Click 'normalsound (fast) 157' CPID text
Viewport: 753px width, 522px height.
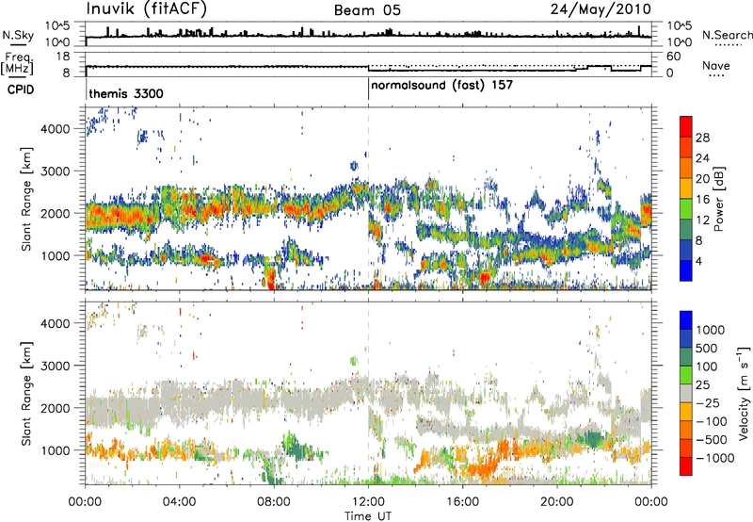441,86
